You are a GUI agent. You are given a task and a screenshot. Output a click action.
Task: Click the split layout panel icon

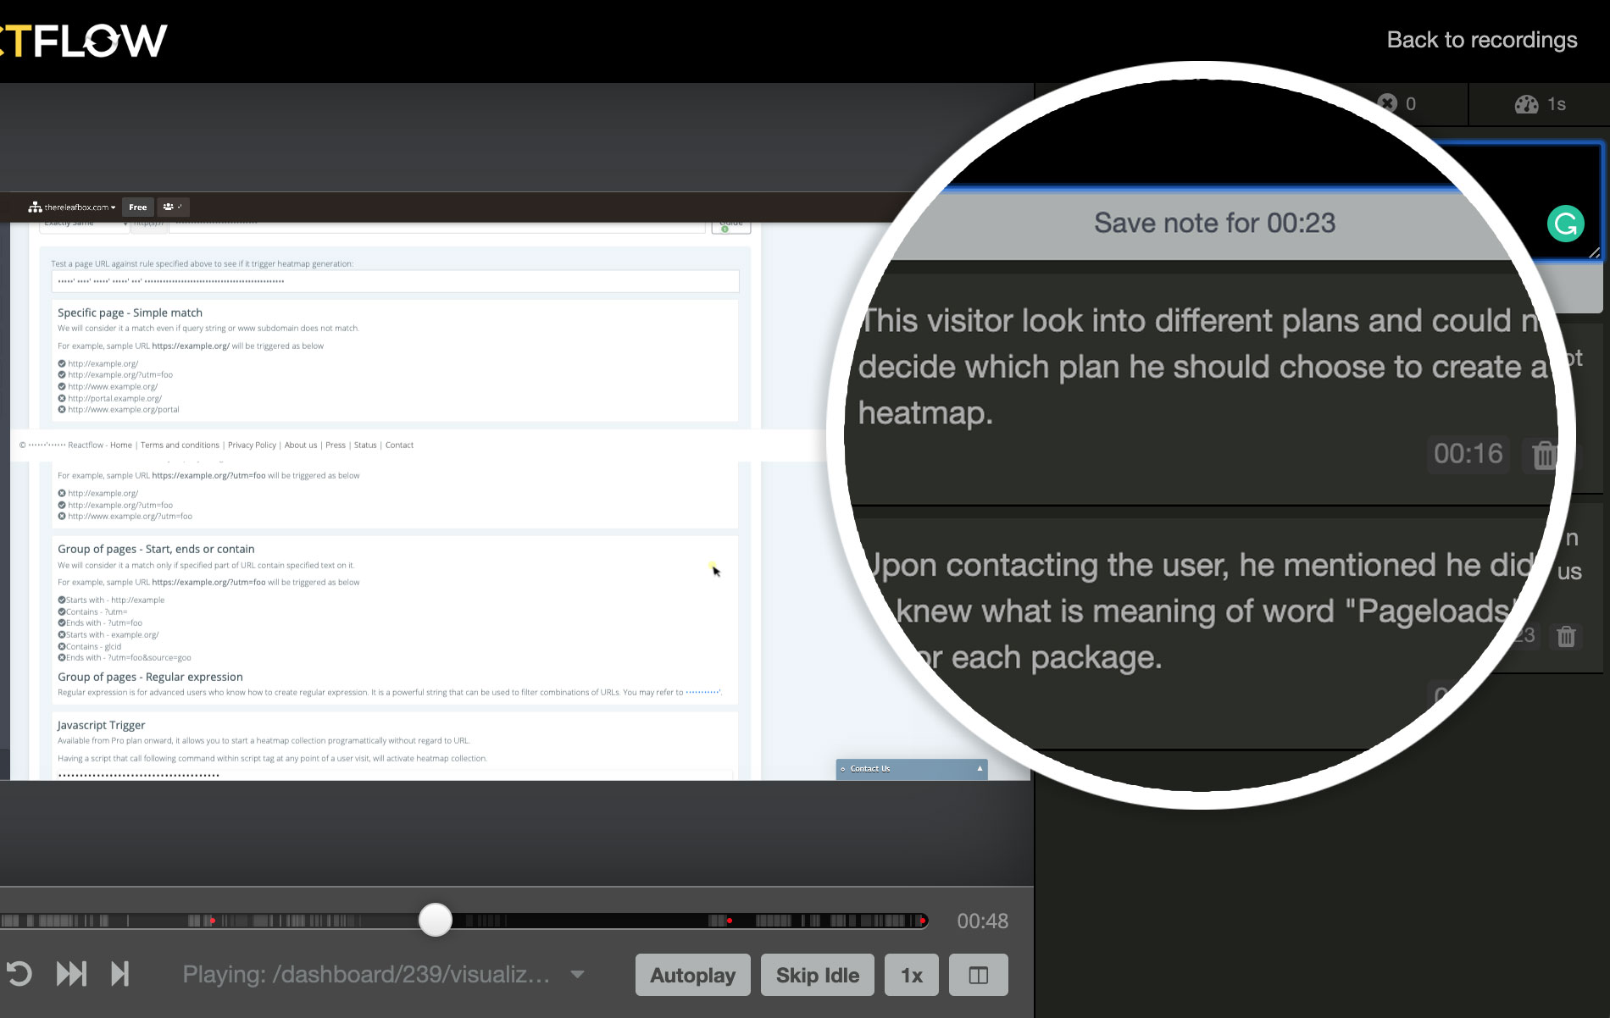pos(978,975)
